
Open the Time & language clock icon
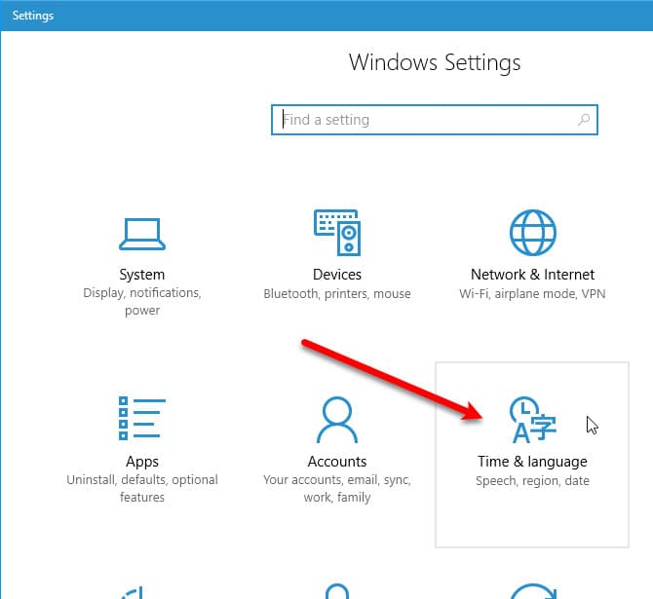tap(532, 420)
